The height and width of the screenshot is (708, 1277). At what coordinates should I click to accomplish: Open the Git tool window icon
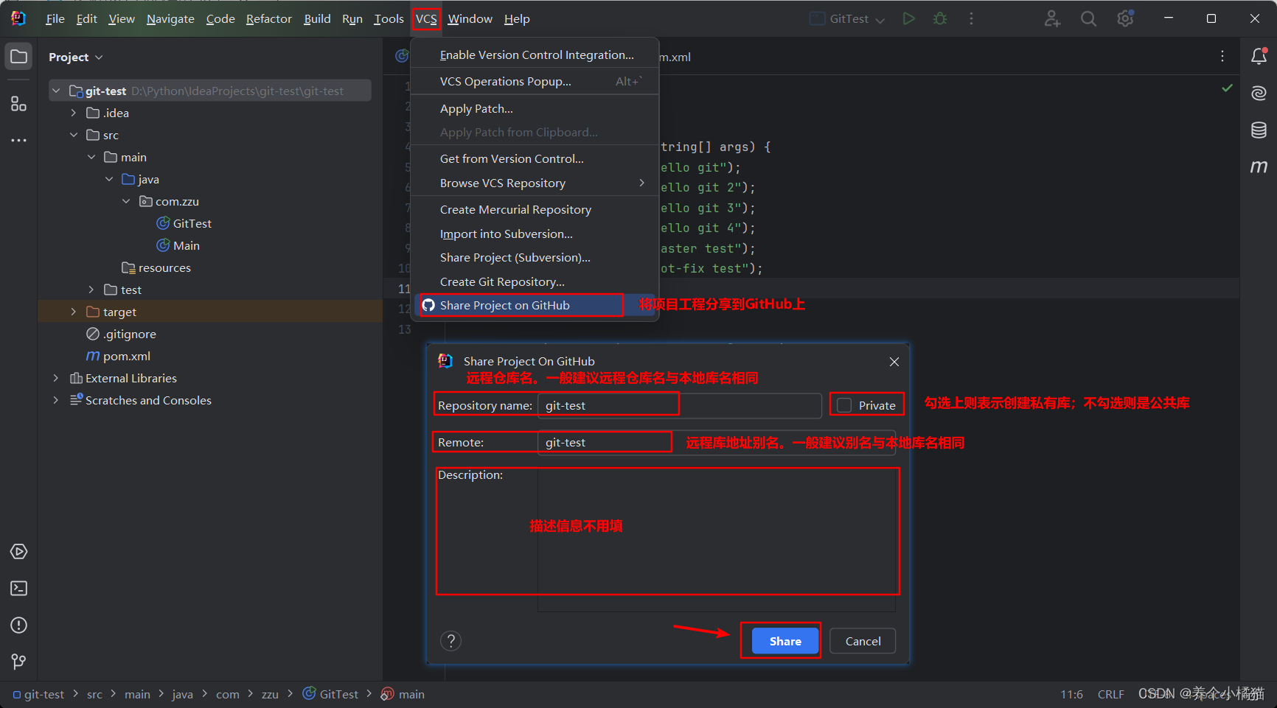click(19, 662)
